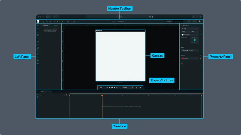This screenshot has width=241, height=135.
Task: Open the scene size preset dropdown
Action: point(190,28)
